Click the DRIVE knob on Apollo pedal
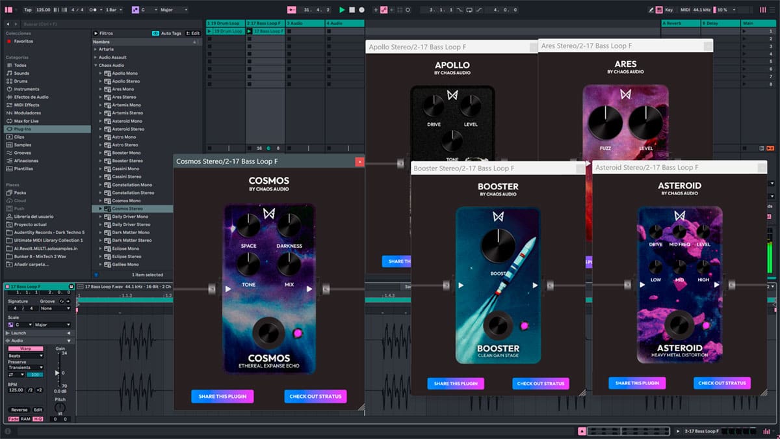Screen dimensions: 780x439 [434, 106]
